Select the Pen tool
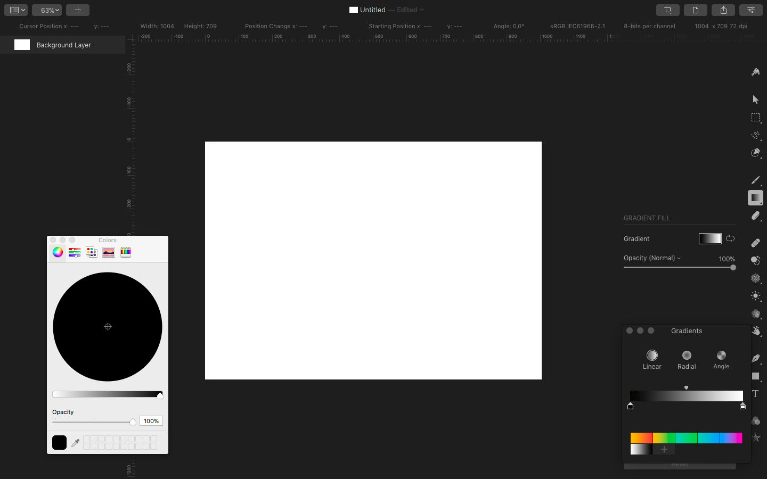767x479 pixels. (755, 358)
